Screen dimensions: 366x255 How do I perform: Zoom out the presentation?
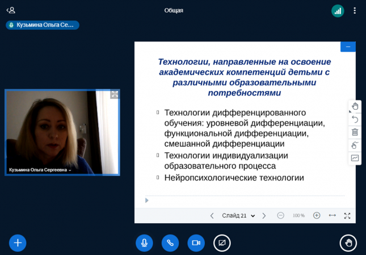tap(280, 215)
